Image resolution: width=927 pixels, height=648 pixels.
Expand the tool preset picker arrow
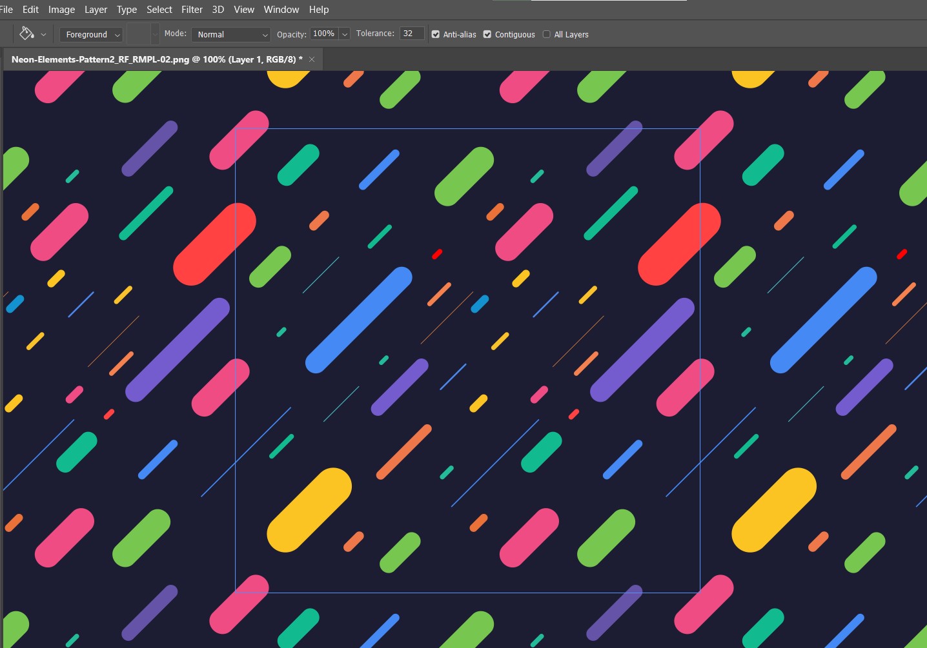click(44, 35)
